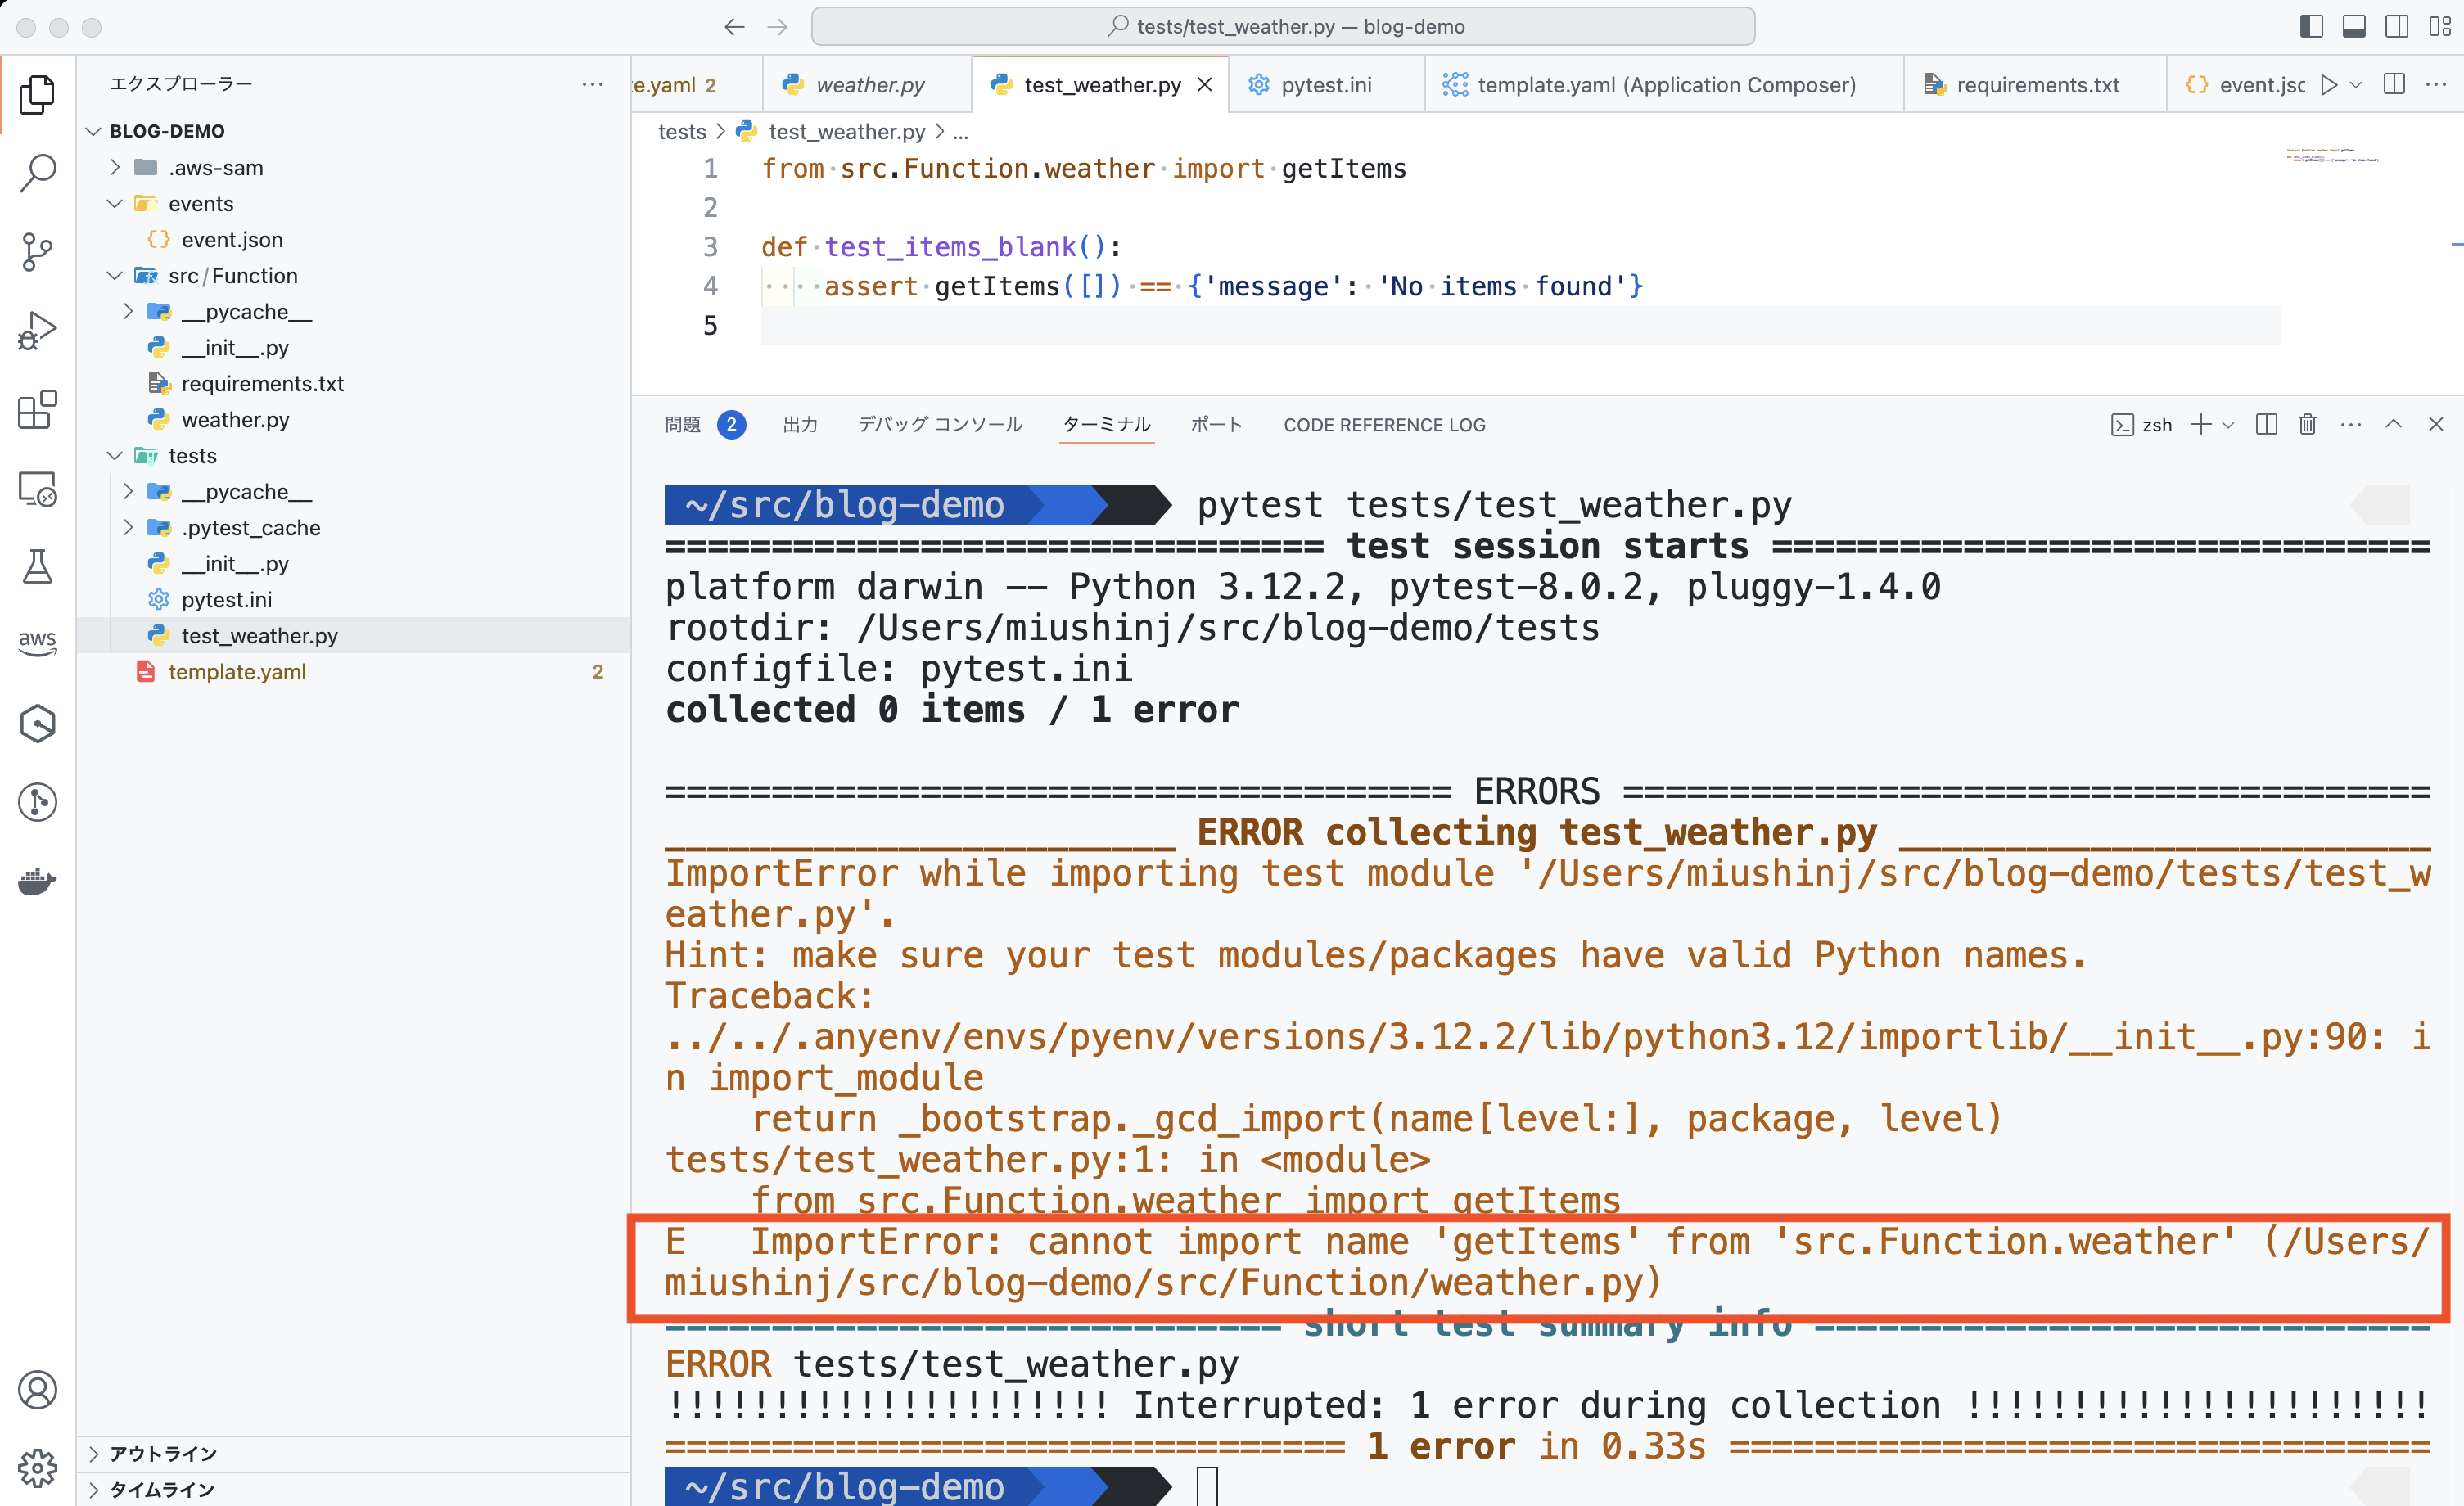Open the Search view icon

37,172
